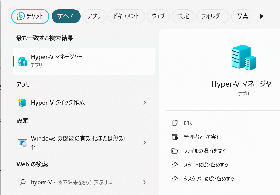Click the large Hyper-V マネージャー icon in preview pane
The image size is (280, 195).
pos(244,57)
